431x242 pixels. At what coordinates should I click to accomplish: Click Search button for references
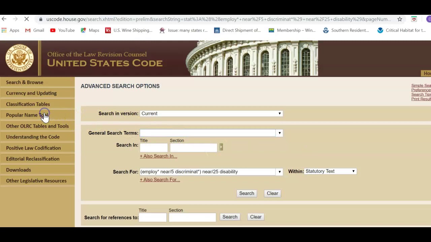click(x=230, y=217)
